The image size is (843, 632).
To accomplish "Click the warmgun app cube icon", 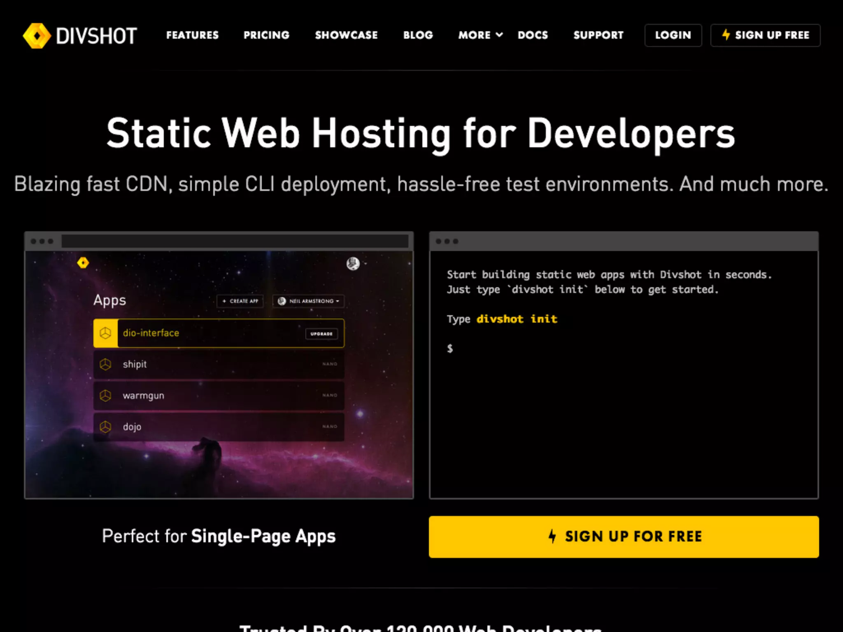I will tap(105, 395).
